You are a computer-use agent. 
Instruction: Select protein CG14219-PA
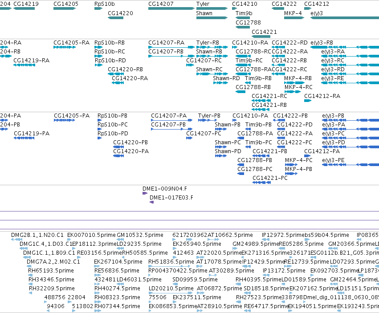32,134
